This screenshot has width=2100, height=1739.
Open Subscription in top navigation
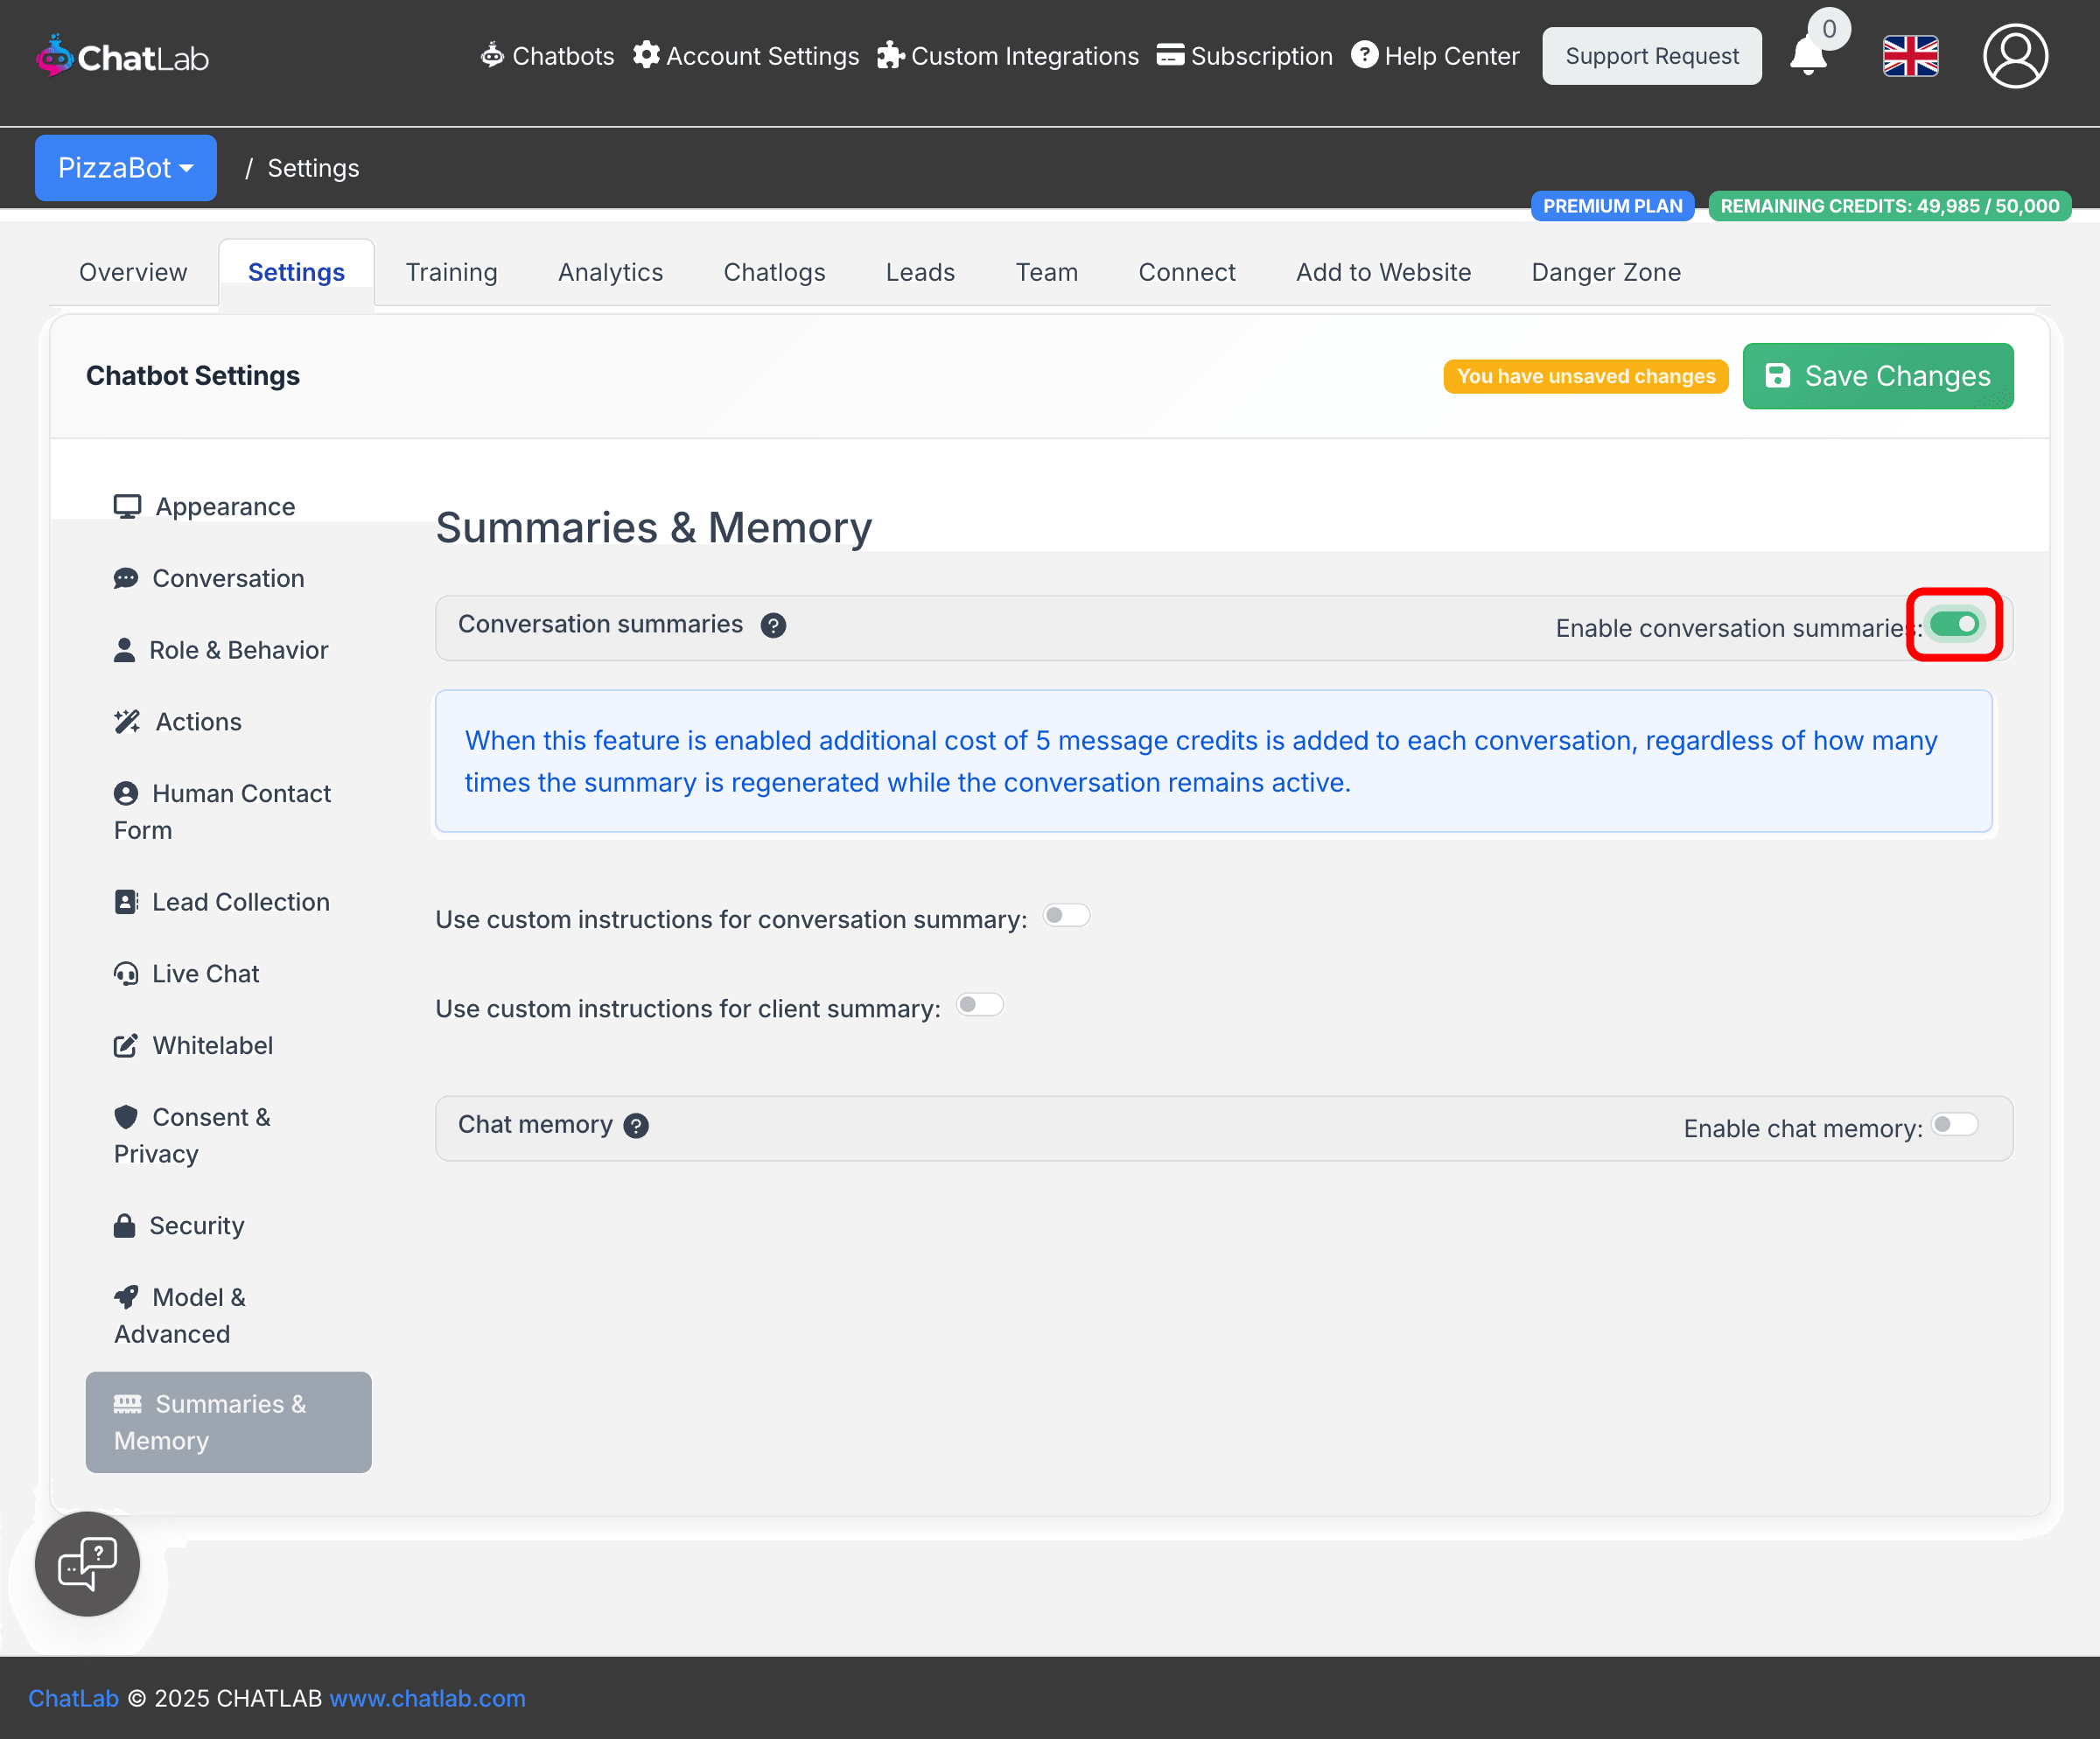click(x=1245, y=56)
